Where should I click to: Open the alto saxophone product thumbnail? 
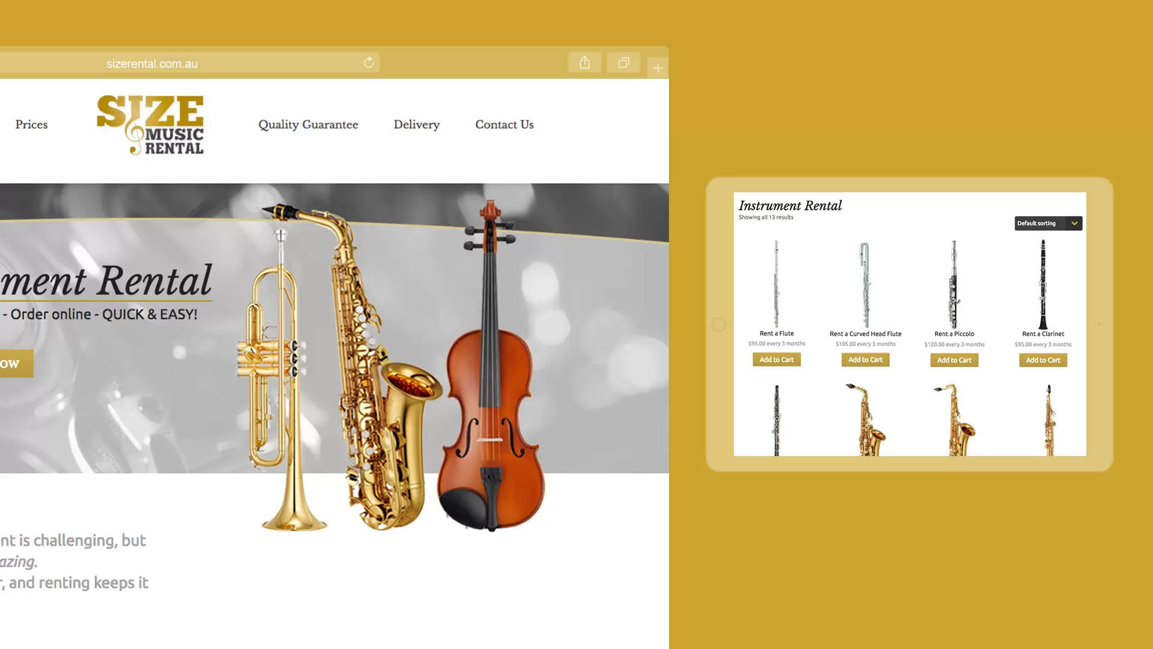click(865, 419)
